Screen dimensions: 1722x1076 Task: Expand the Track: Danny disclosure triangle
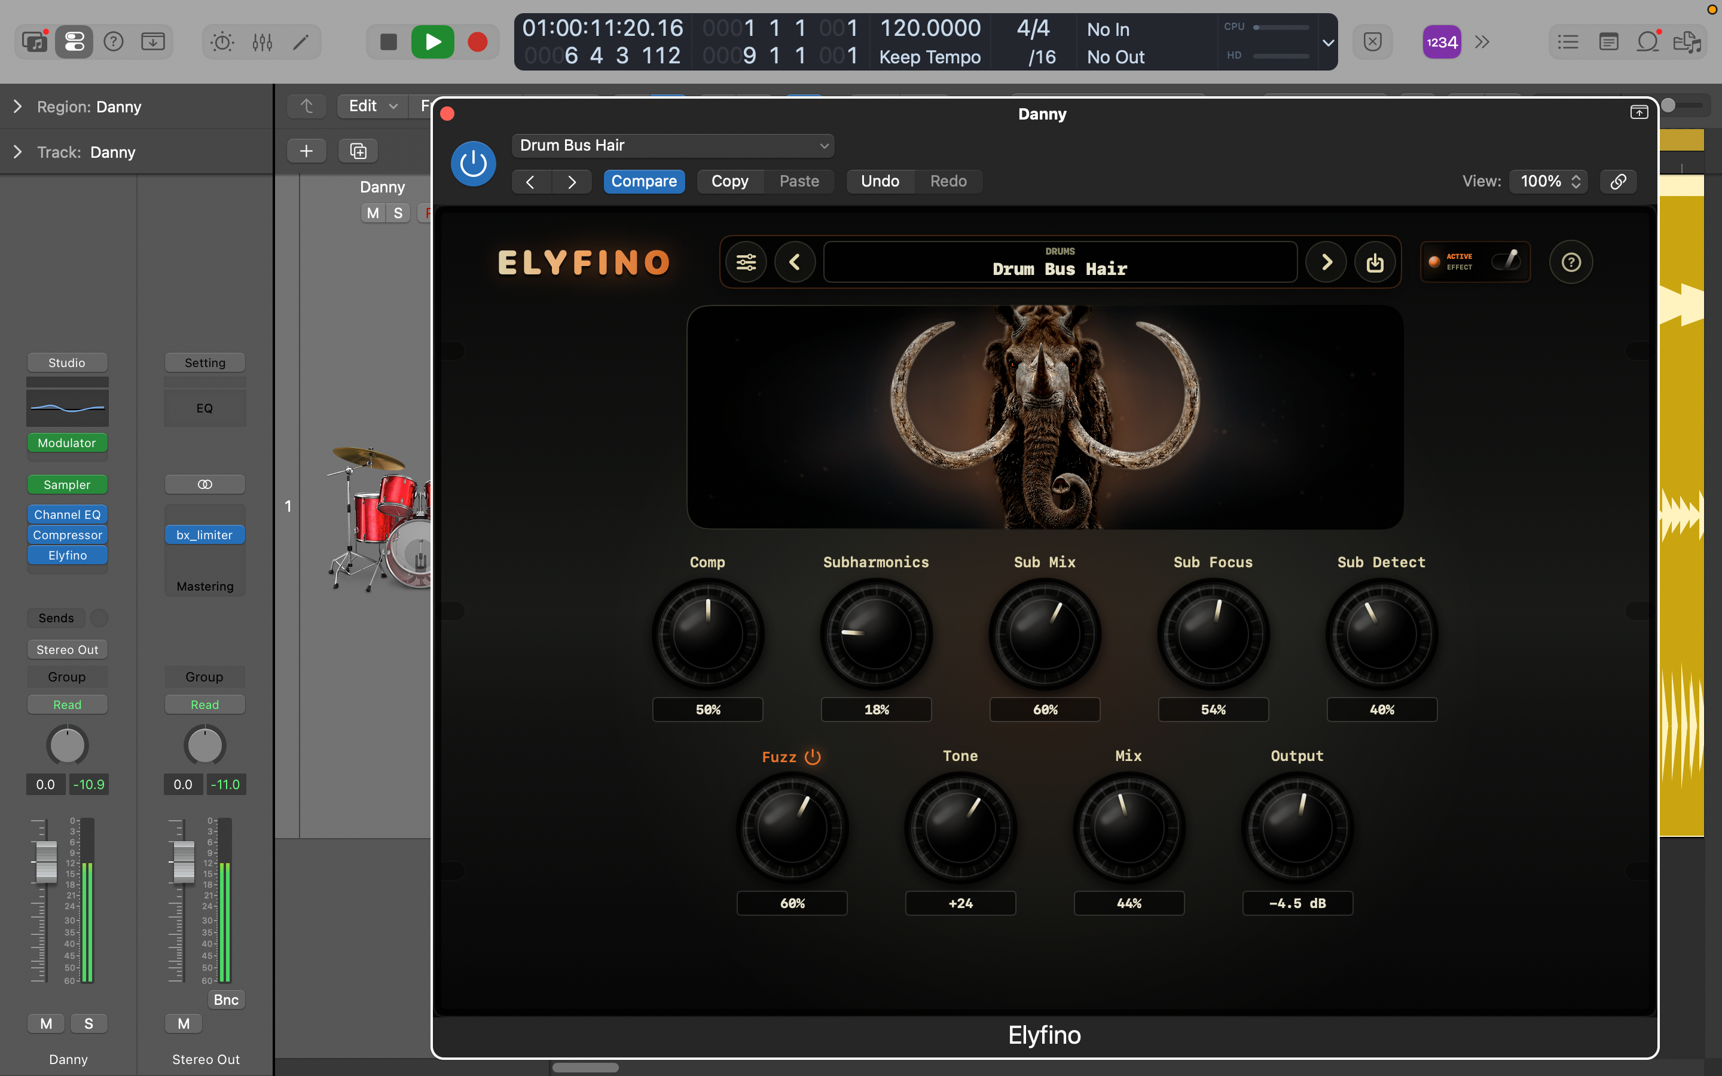click(x=18, y=152)
